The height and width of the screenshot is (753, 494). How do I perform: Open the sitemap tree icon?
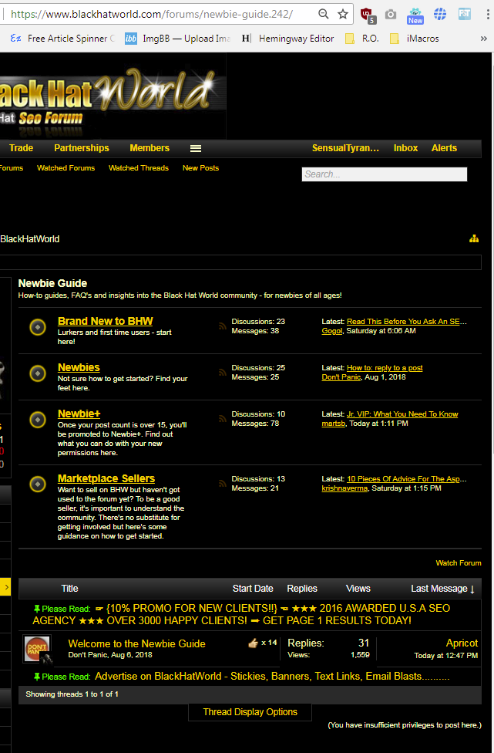pos(474,238)
